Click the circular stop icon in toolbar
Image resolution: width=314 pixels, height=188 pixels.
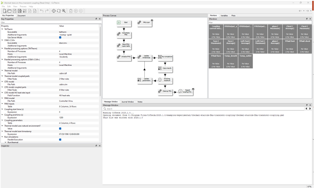click(x=81, y=11)
